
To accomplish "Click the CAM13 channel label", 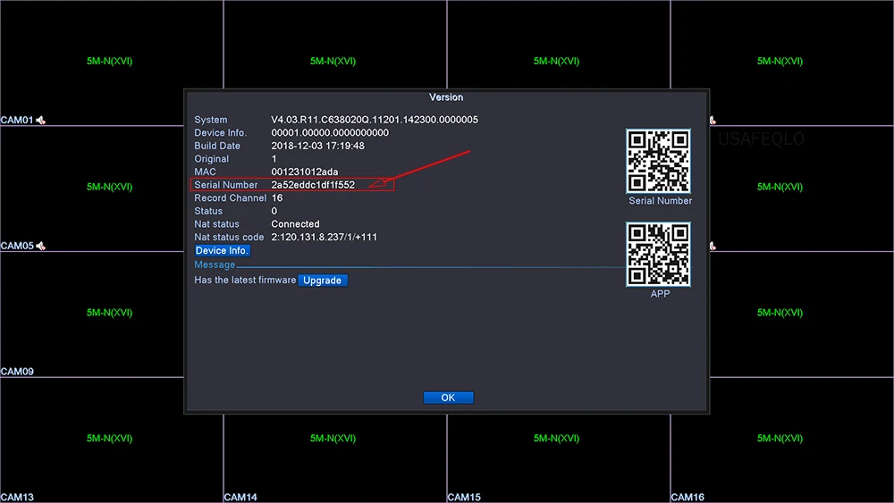I will pyautogui.click(x=17, y=498).
